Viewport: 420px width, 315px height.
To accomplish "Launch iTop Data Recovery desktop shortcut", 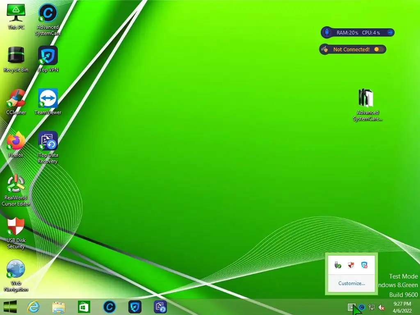I will [x=48, y=147].
